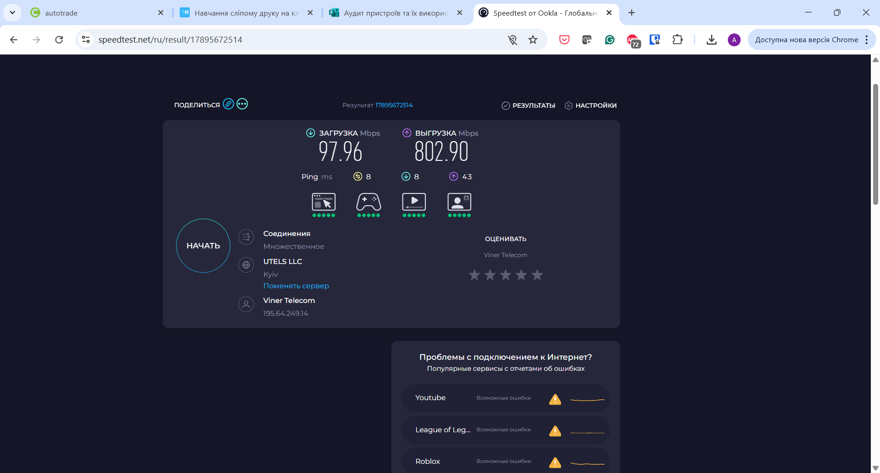The height and width of the screenshot is (473, 880).
Task: Click the Viner Telecom provider name beside the IP
Action: pos(289,301)
